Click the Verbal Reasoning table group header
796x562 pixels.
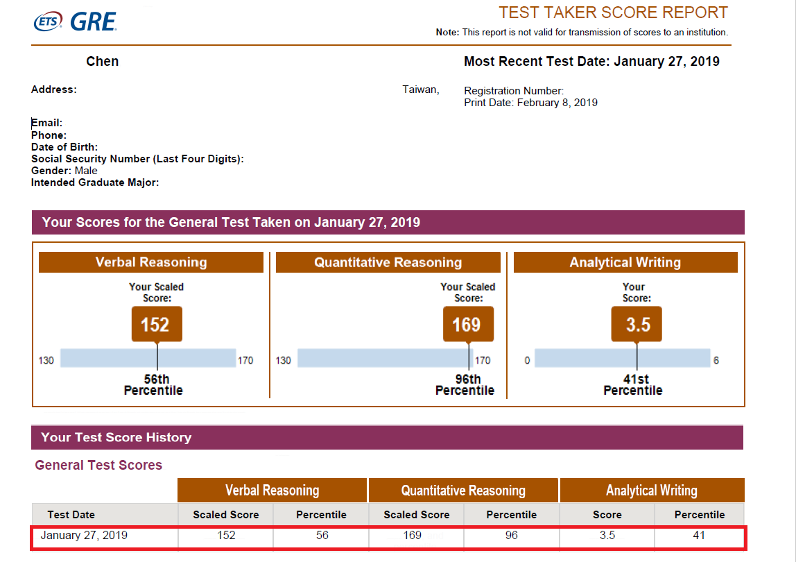pos(272,491)
